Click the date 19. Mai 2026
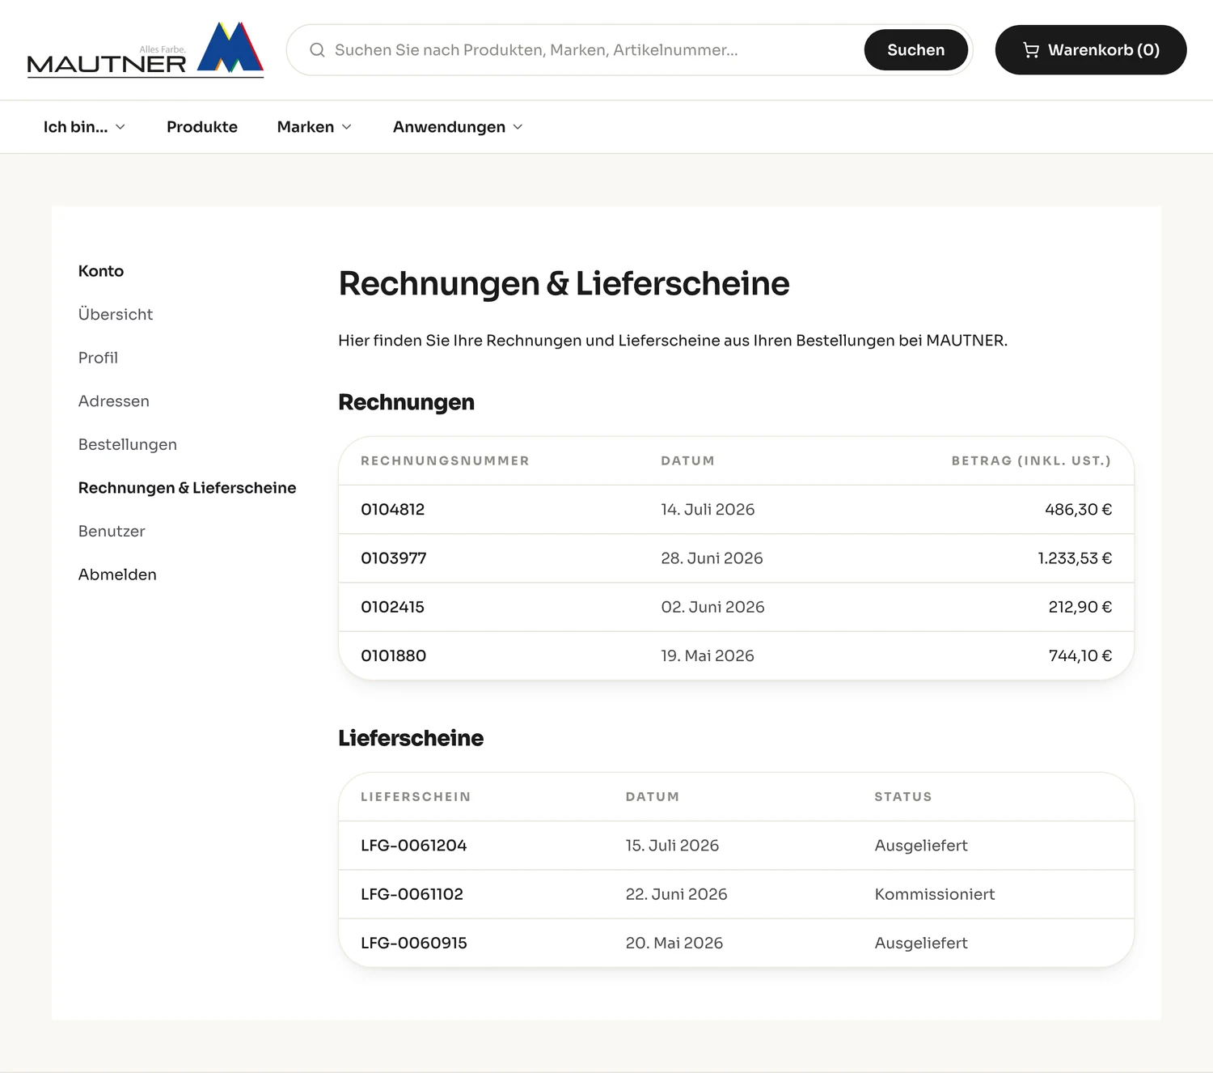The width and height of the screenshot is (1213, 1073). point(708,655)
